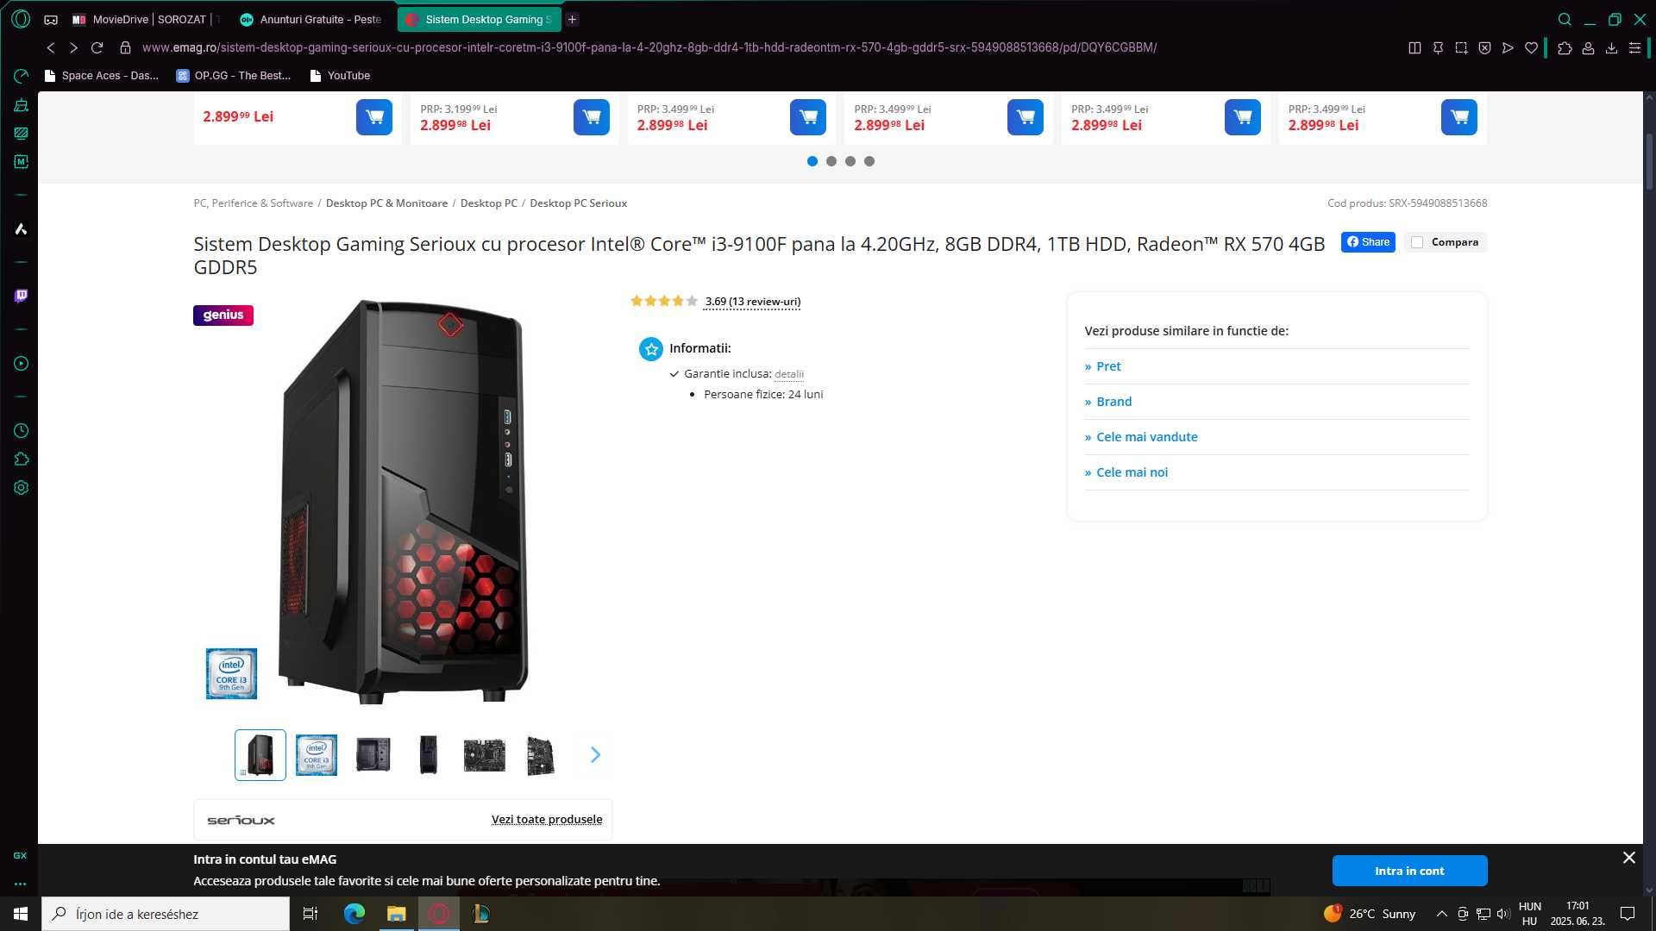Click the Opera GX logo menu

pyautogui.click(x=21, y=19)
